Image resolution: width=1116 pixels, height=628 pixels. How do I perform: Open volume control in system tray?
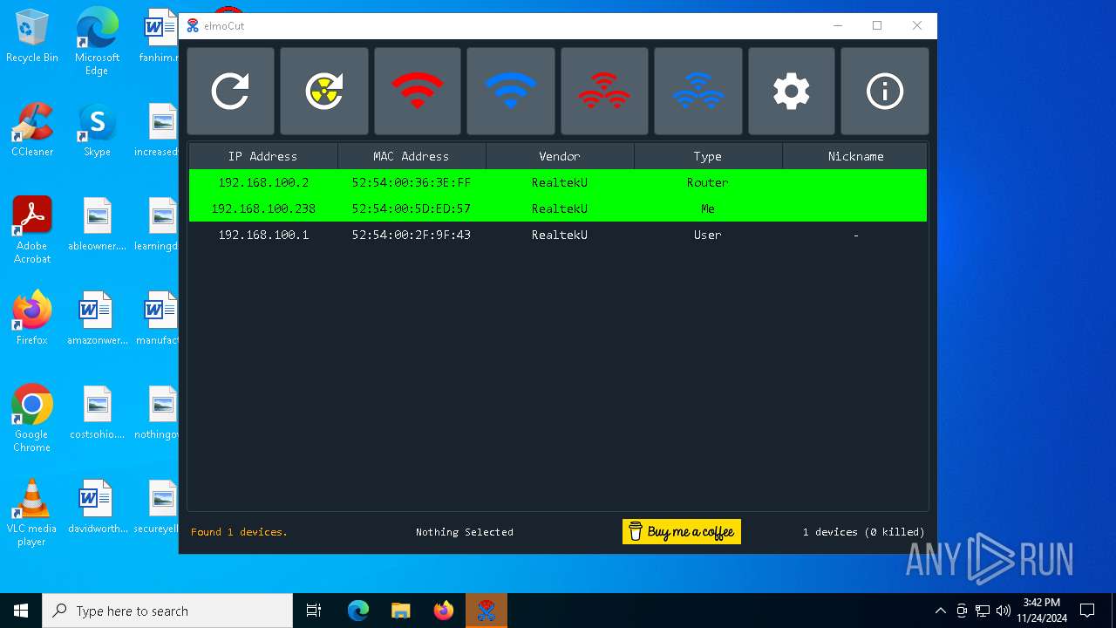coord(1004,611)
